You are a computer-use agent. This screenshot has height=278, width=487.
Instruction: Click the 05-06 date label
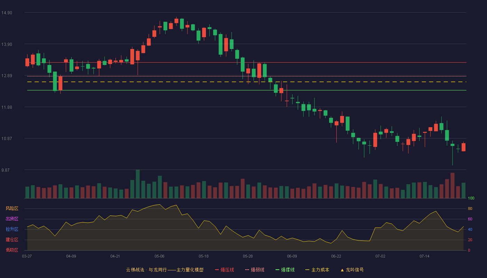159,256
